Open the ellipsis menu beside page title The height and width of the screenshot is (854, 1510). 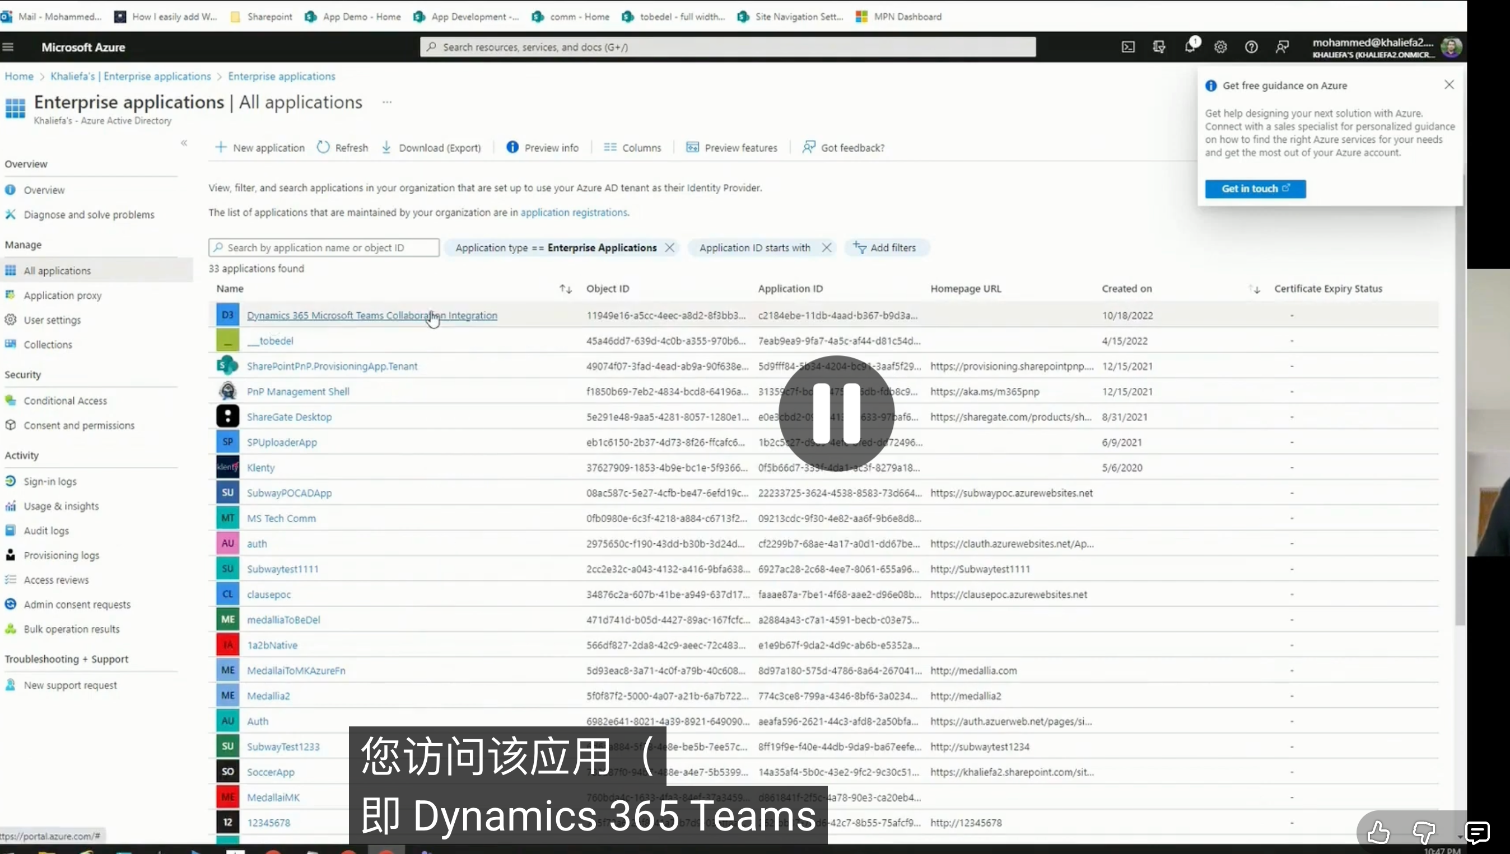[387, 102]
